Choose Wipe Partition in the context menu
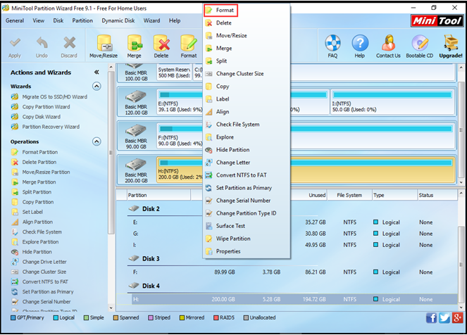Viewport: 467px width, 335px height. [x=247, y=239]
